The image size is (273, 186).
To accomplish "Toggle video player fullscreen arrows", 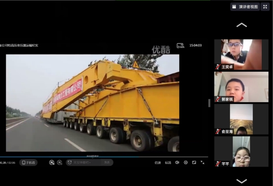I will pyautogui.click(x=202, y=162).
